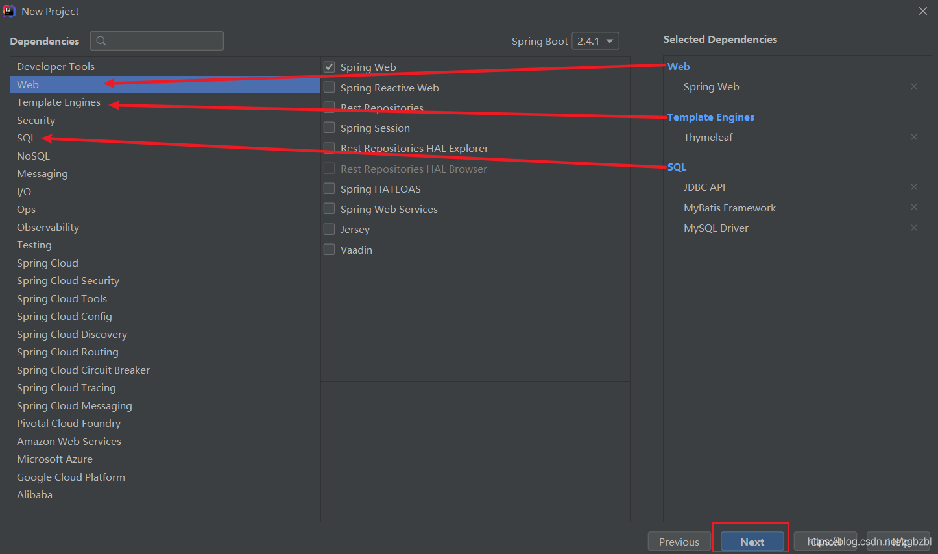Screen dimensions: 938x554
Task: Select the Developer Tools category
Action: [165, 67]
